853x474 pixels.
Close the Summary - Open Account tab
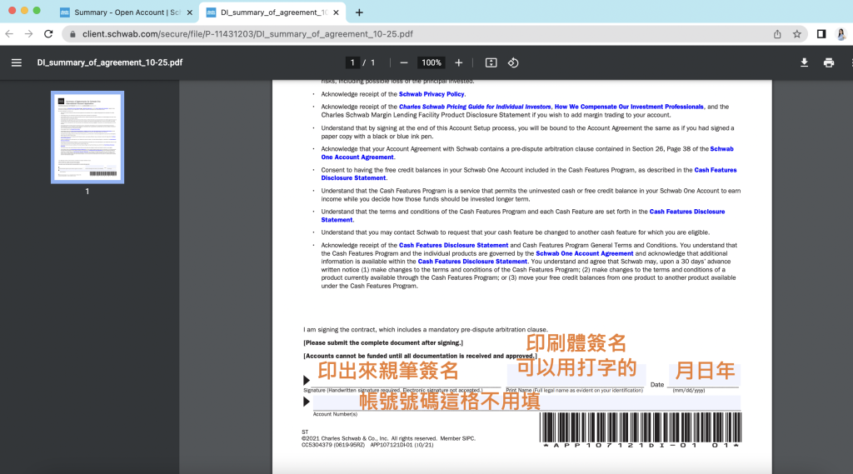coord(189,12)
